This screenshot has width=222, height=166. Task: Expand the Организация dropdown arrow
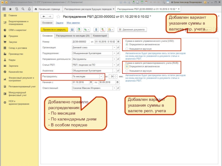pos(114,47)
